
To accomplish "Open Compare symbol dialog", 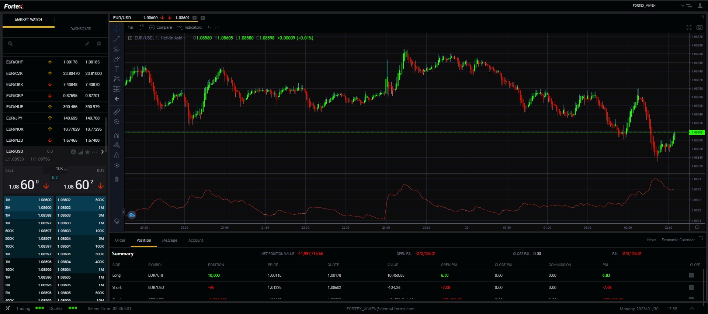I will tap(160, 28).
